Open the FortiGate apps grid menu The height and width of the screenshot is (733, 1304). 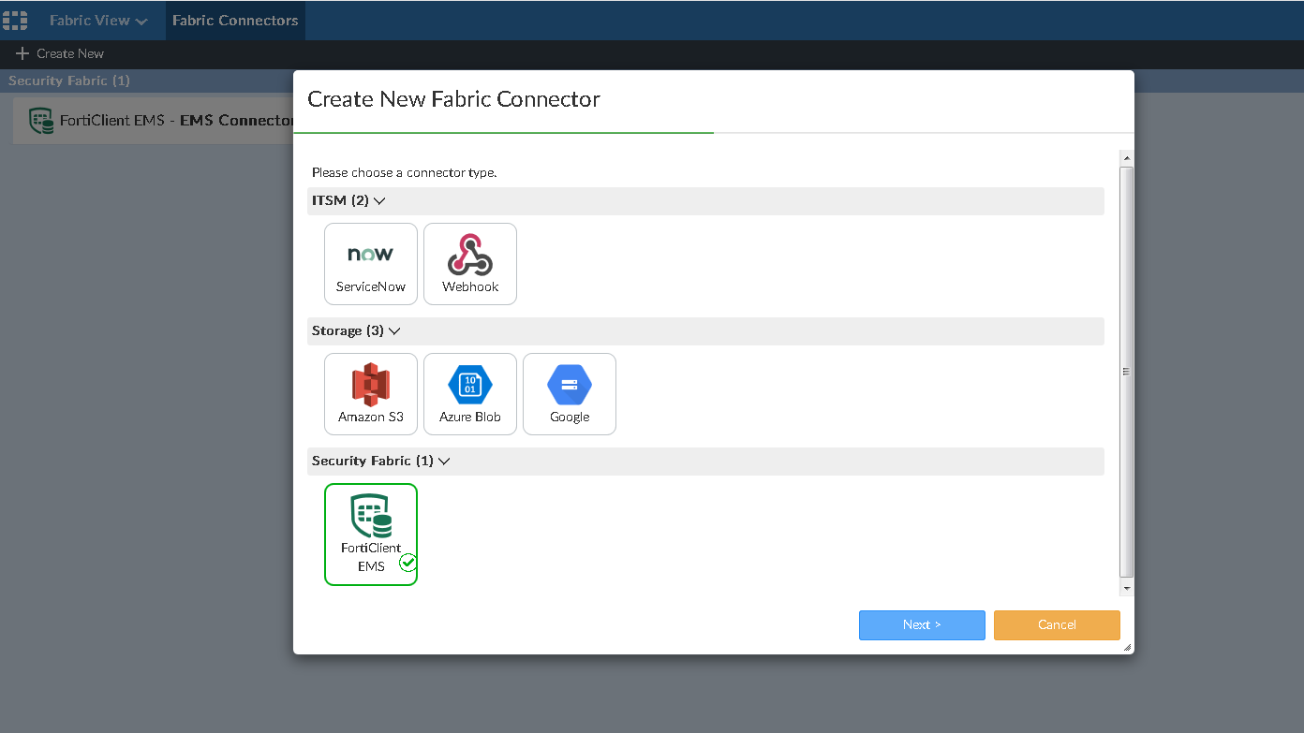point(15,19)
